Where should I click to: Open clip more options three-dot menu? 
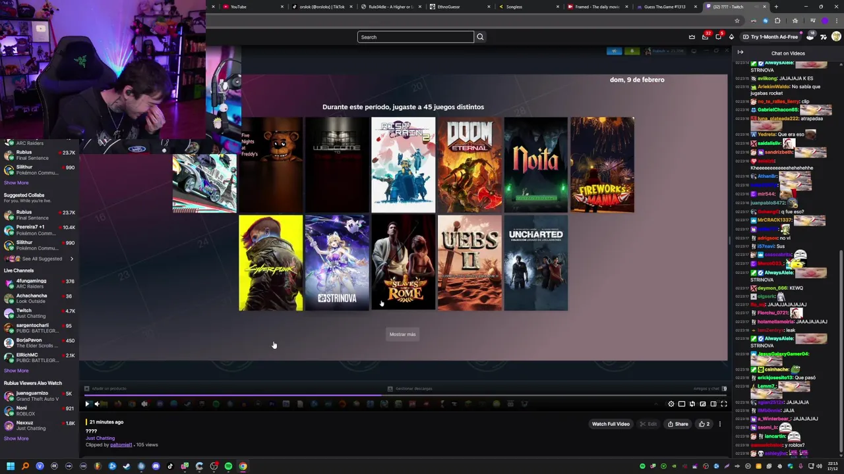point(720,424)
